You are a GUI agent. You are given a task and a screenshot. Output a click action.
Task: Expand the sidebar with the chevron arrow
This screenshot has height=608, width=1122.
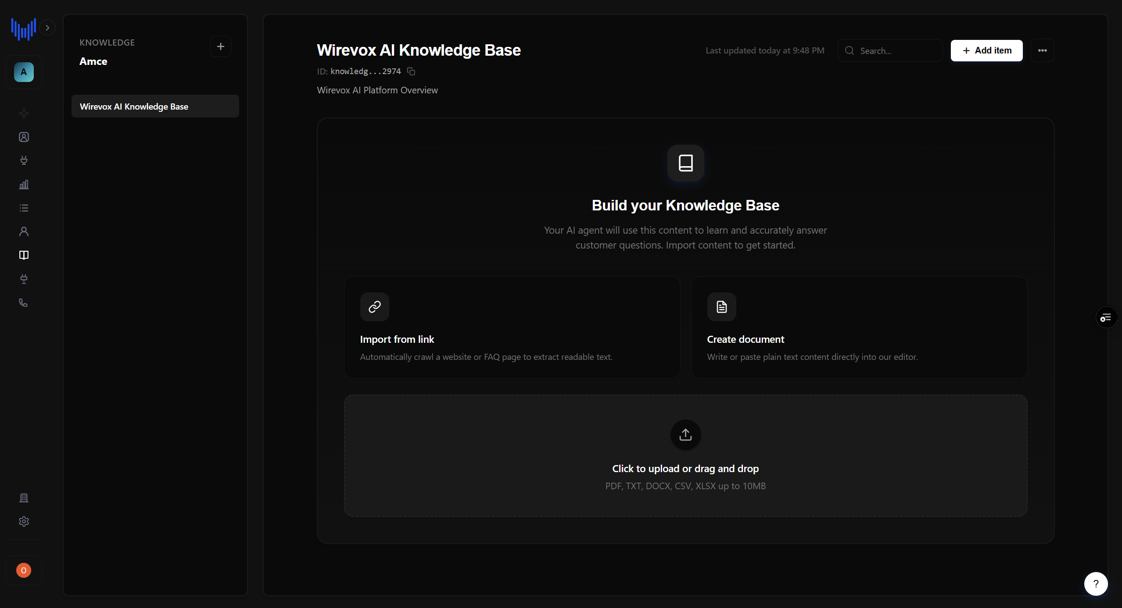point(47,28)
